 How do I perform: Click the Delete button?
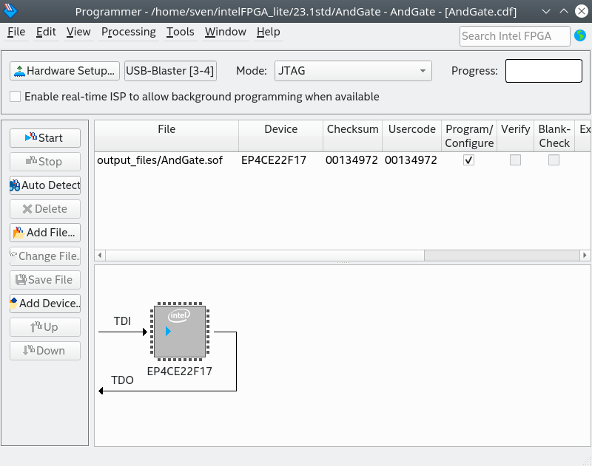(x=45, y=209)
